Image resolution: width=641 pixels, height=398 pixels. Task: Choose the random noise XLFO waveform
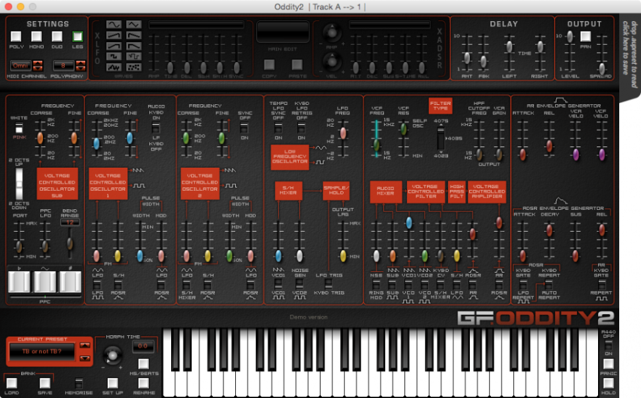(x=133, y=68)
